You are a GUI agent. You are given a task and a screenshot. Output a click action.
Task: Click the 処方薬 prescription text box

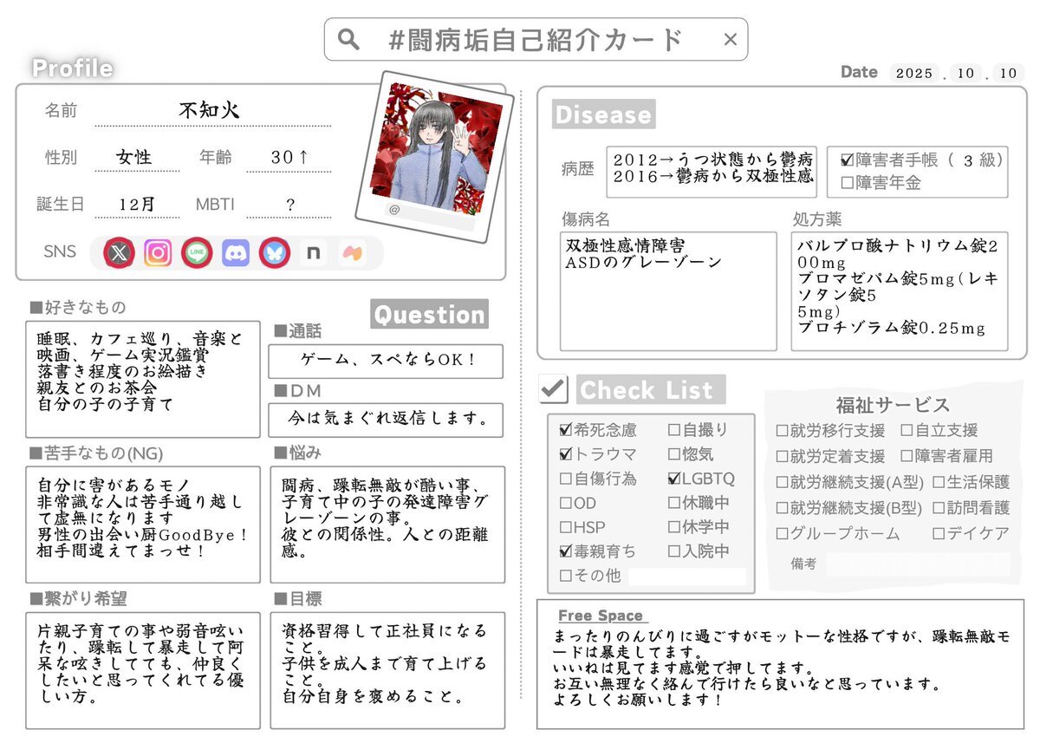coord(900,290)
